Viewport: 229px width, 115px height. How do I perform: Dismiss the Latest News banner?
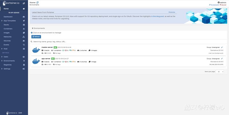172,12
